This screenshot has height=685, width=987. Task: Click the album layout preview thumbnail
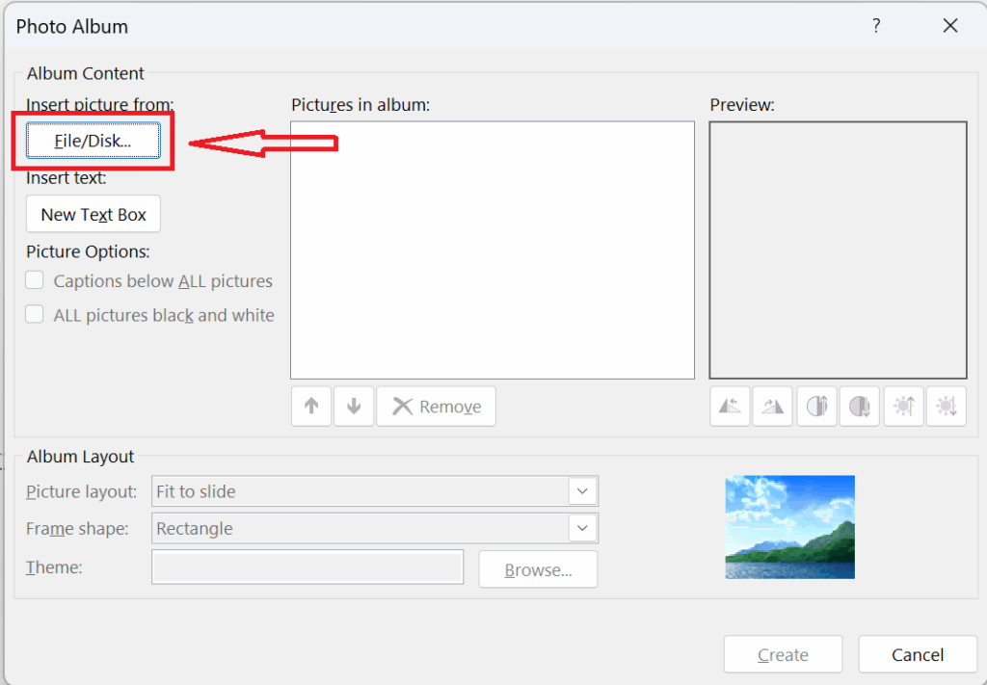tap(789, 527)
